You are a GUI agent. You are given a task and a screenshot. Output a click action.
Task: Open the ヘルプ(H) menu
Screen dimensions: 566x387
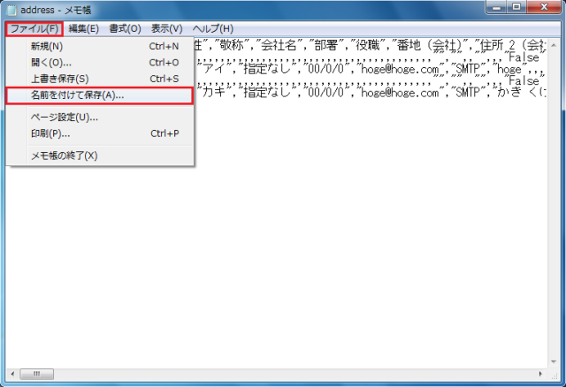coord(212,28)
